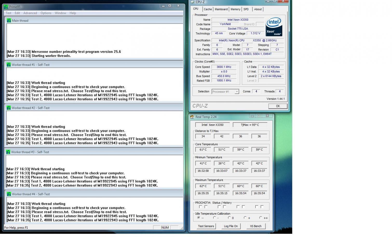The height and width of the screenshot is (245, 392).
Task: Click the Worker thread #3 window icon
Action: click(8, 152)
